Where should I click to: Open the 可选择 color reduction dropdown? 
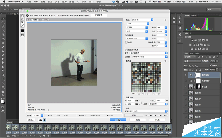(137, 27)
